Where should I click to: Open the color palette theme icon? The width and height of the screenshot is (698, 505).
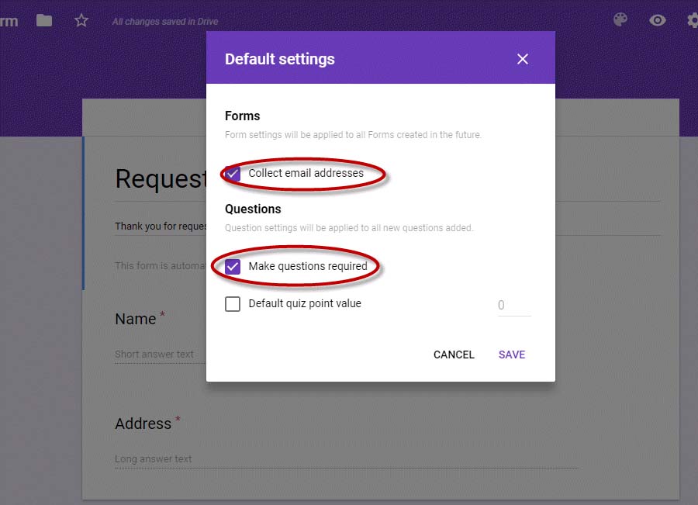(620, 19)
